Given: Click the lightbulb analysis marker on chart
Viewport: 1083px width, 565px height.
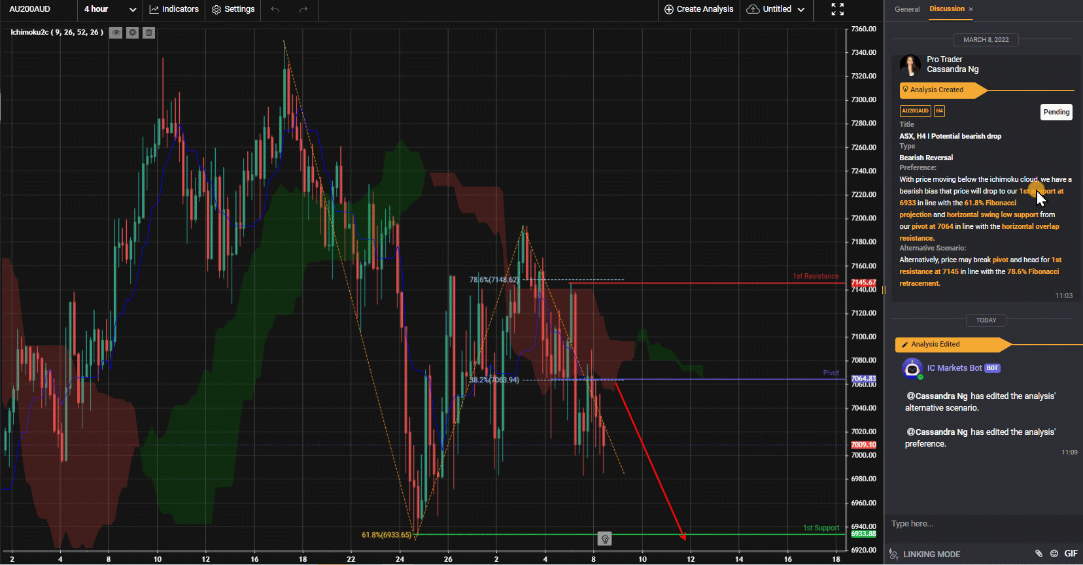Looking at the screenshot, I should tap(605, 539).
